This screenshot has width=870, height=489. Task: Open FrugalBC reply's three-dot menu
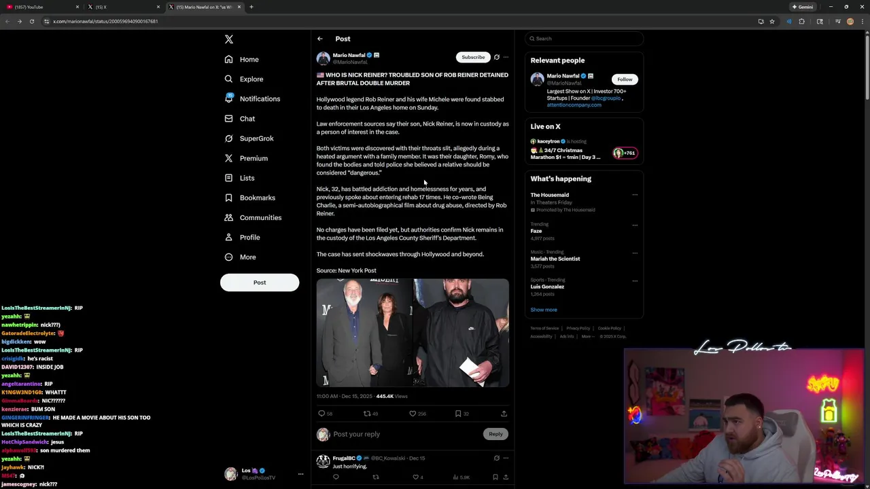tap(506, 458)
